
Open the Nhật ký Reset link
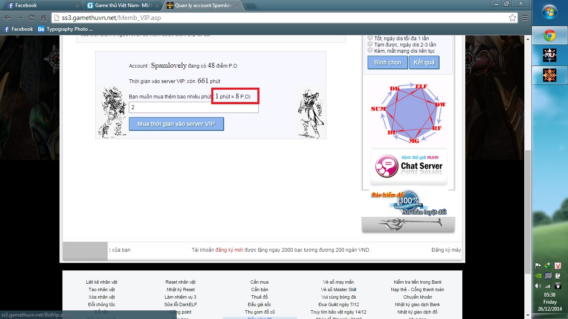point(180,290)
